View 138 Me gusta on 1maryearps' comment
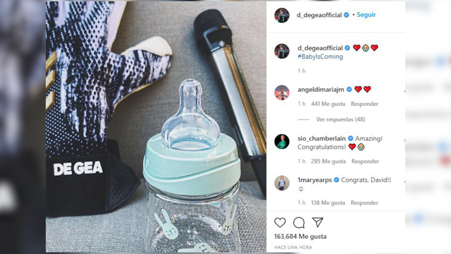The height and width of the screenshot is (254, 451). [x=328, y=203]
